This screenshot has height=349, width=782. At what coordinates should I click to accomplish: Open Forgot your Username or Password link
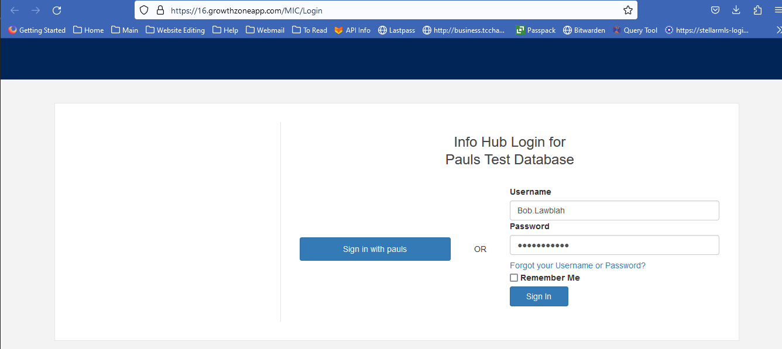[x=577, y=265]
